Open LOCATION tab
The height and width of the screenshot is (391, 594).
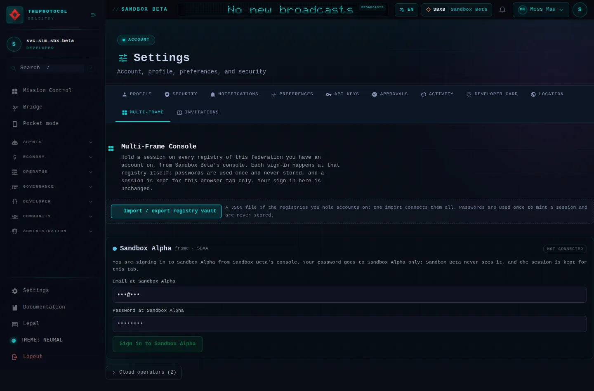tap(547, 94)
